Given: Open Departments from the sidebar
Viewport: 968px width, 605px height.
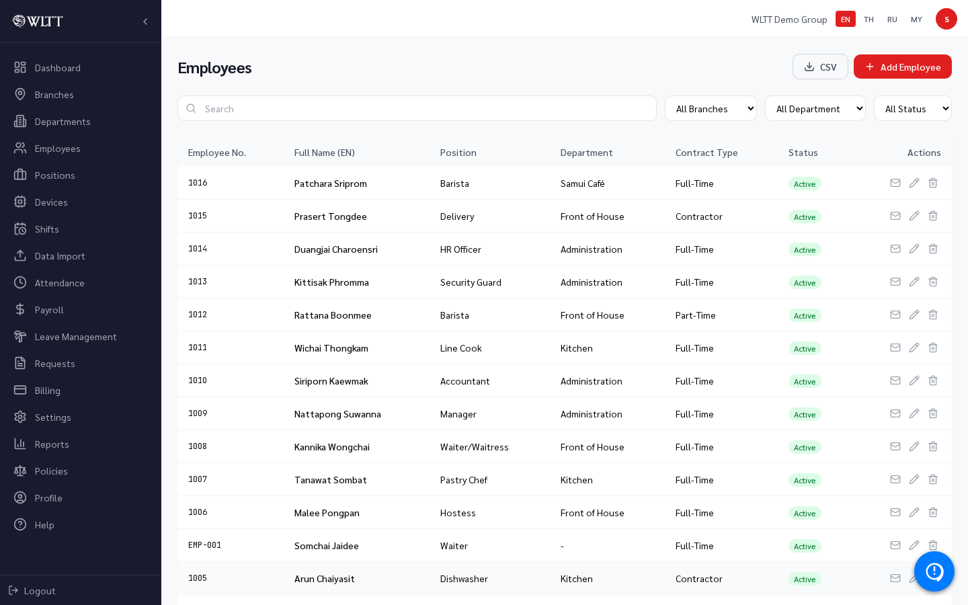Looking at the screenshot, I should click(81, 122).
